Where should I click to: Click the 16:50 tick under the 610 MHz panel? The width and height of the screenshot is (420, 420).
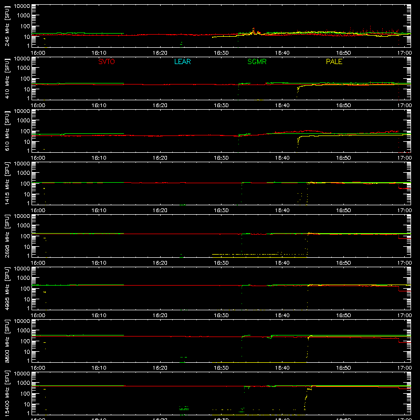click(x=343, y=158)
